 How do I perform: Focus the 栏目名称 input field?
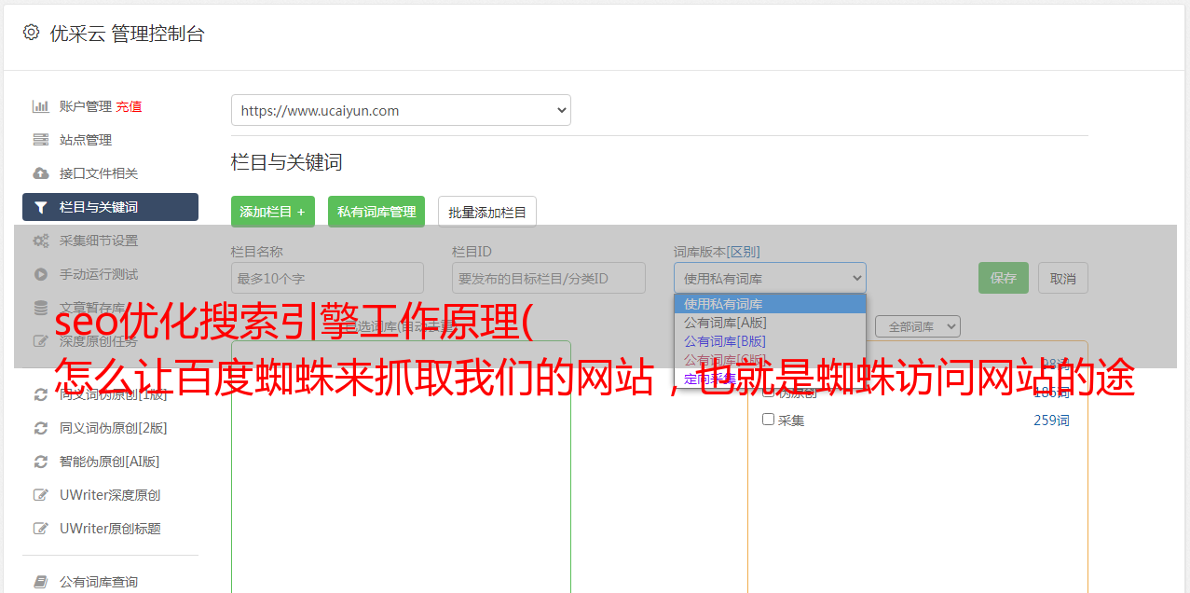click(327, 278)
